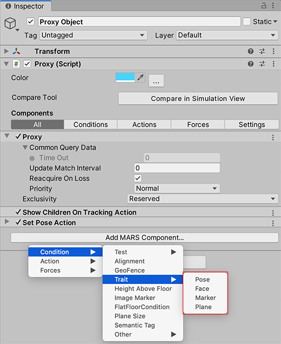Click the Add MARS Component button
This screenshot has height=344, width=281.
[x=144, y=238]
